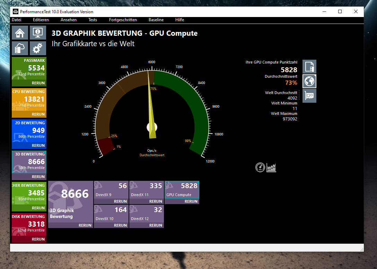Select the DirectX 9 result tile

111,190
